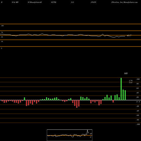141x141 pixels.
Task: Click the MR panel title label
Action: pos(126,73)
